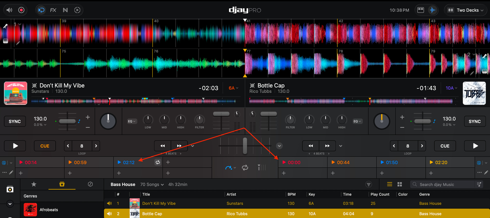Toggle loop on the 02:12 cue point

[158, 162]
